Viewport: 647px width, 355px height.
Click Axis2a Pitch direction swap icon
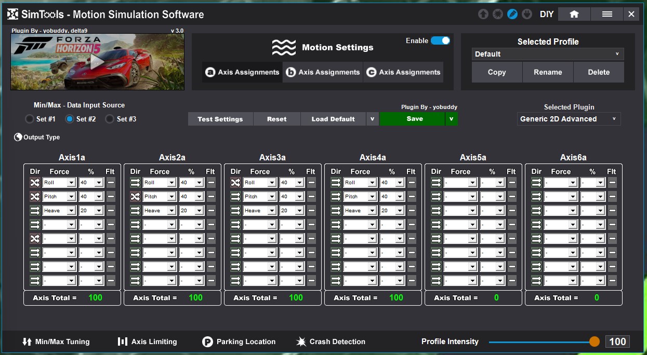[x=135, y=197]
